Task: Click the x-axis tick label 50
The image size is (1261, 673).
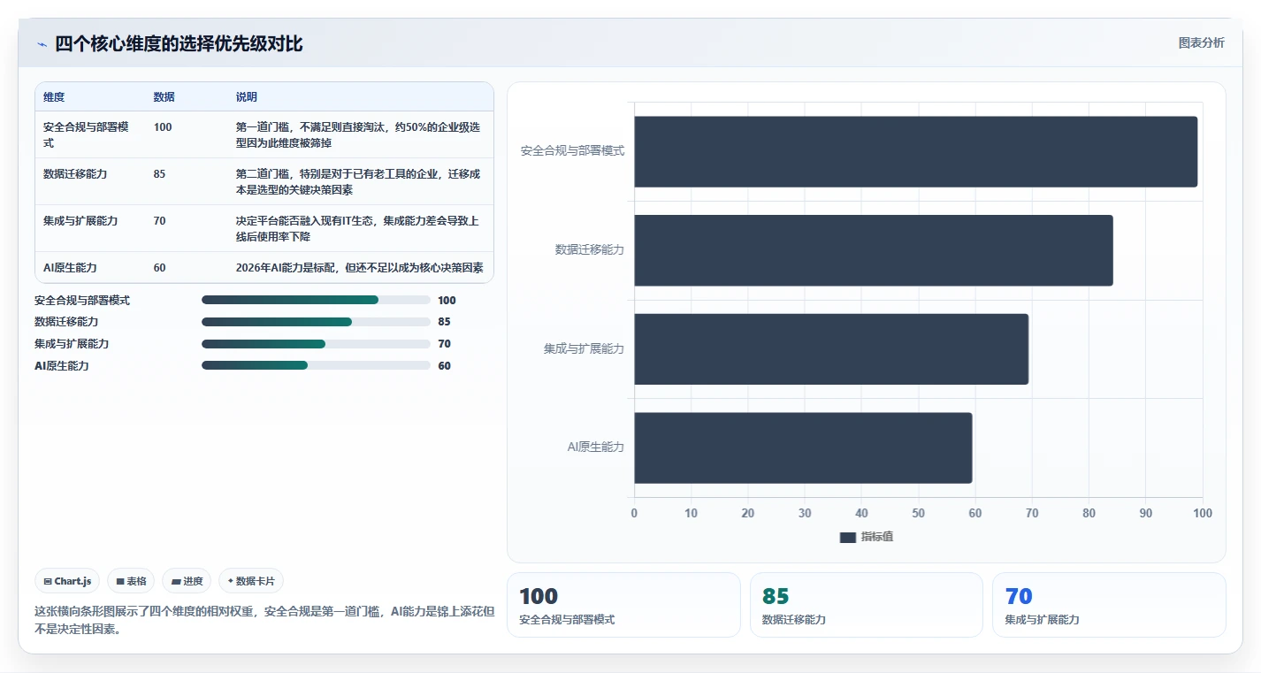Action: click(x=918, y=513)
